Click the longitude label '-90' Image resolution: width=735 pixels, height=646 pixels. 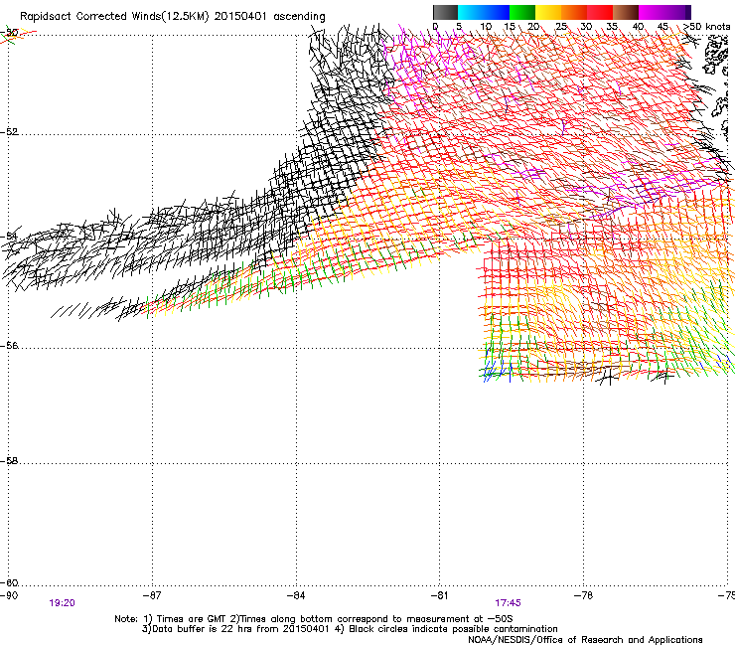9,595
